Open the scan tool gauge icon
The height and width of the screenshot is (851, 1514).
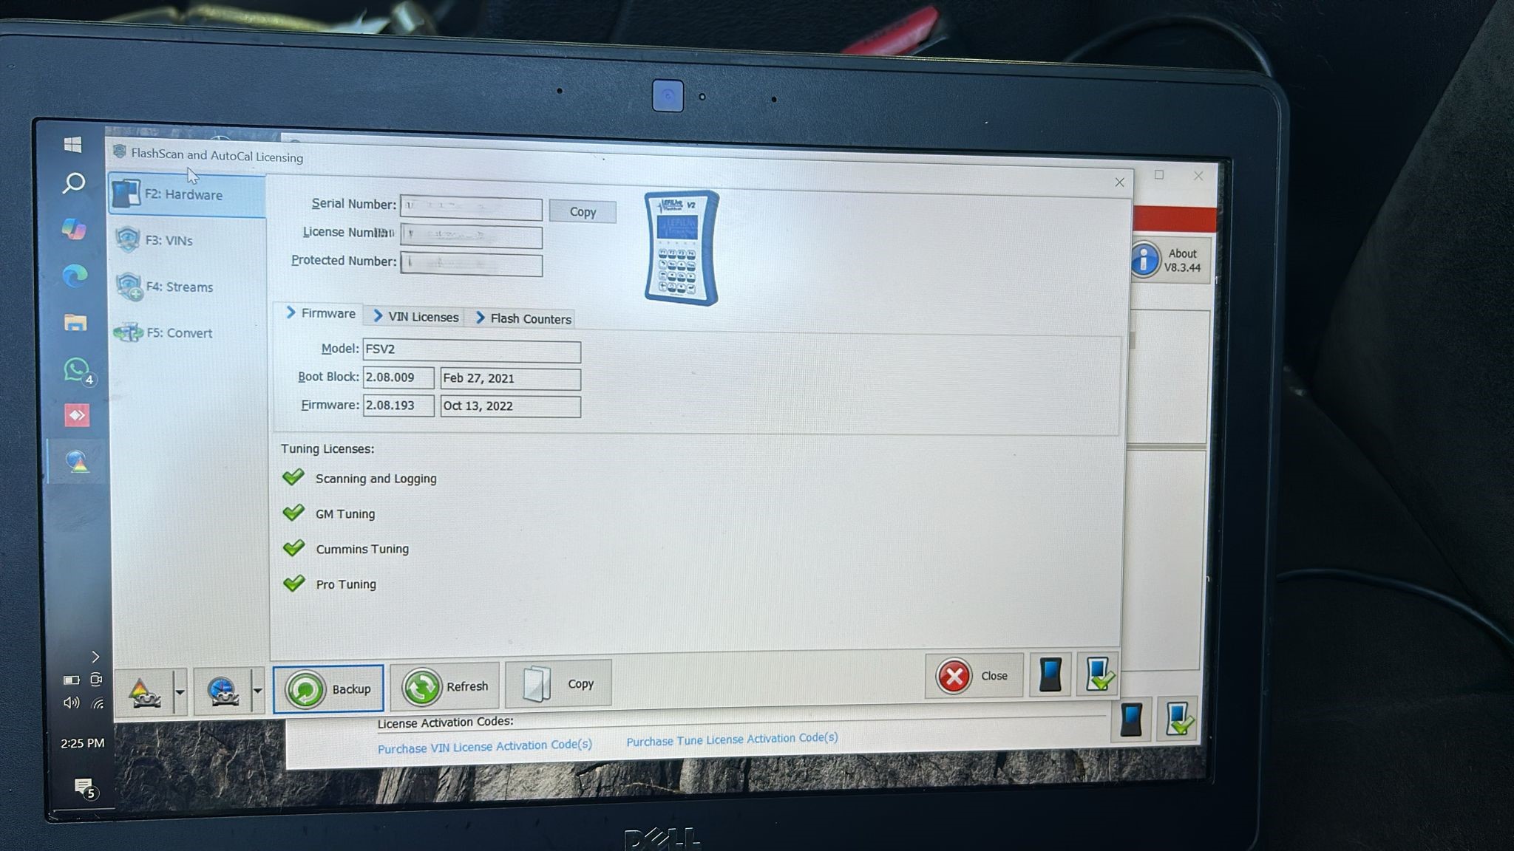coord(223,691)
